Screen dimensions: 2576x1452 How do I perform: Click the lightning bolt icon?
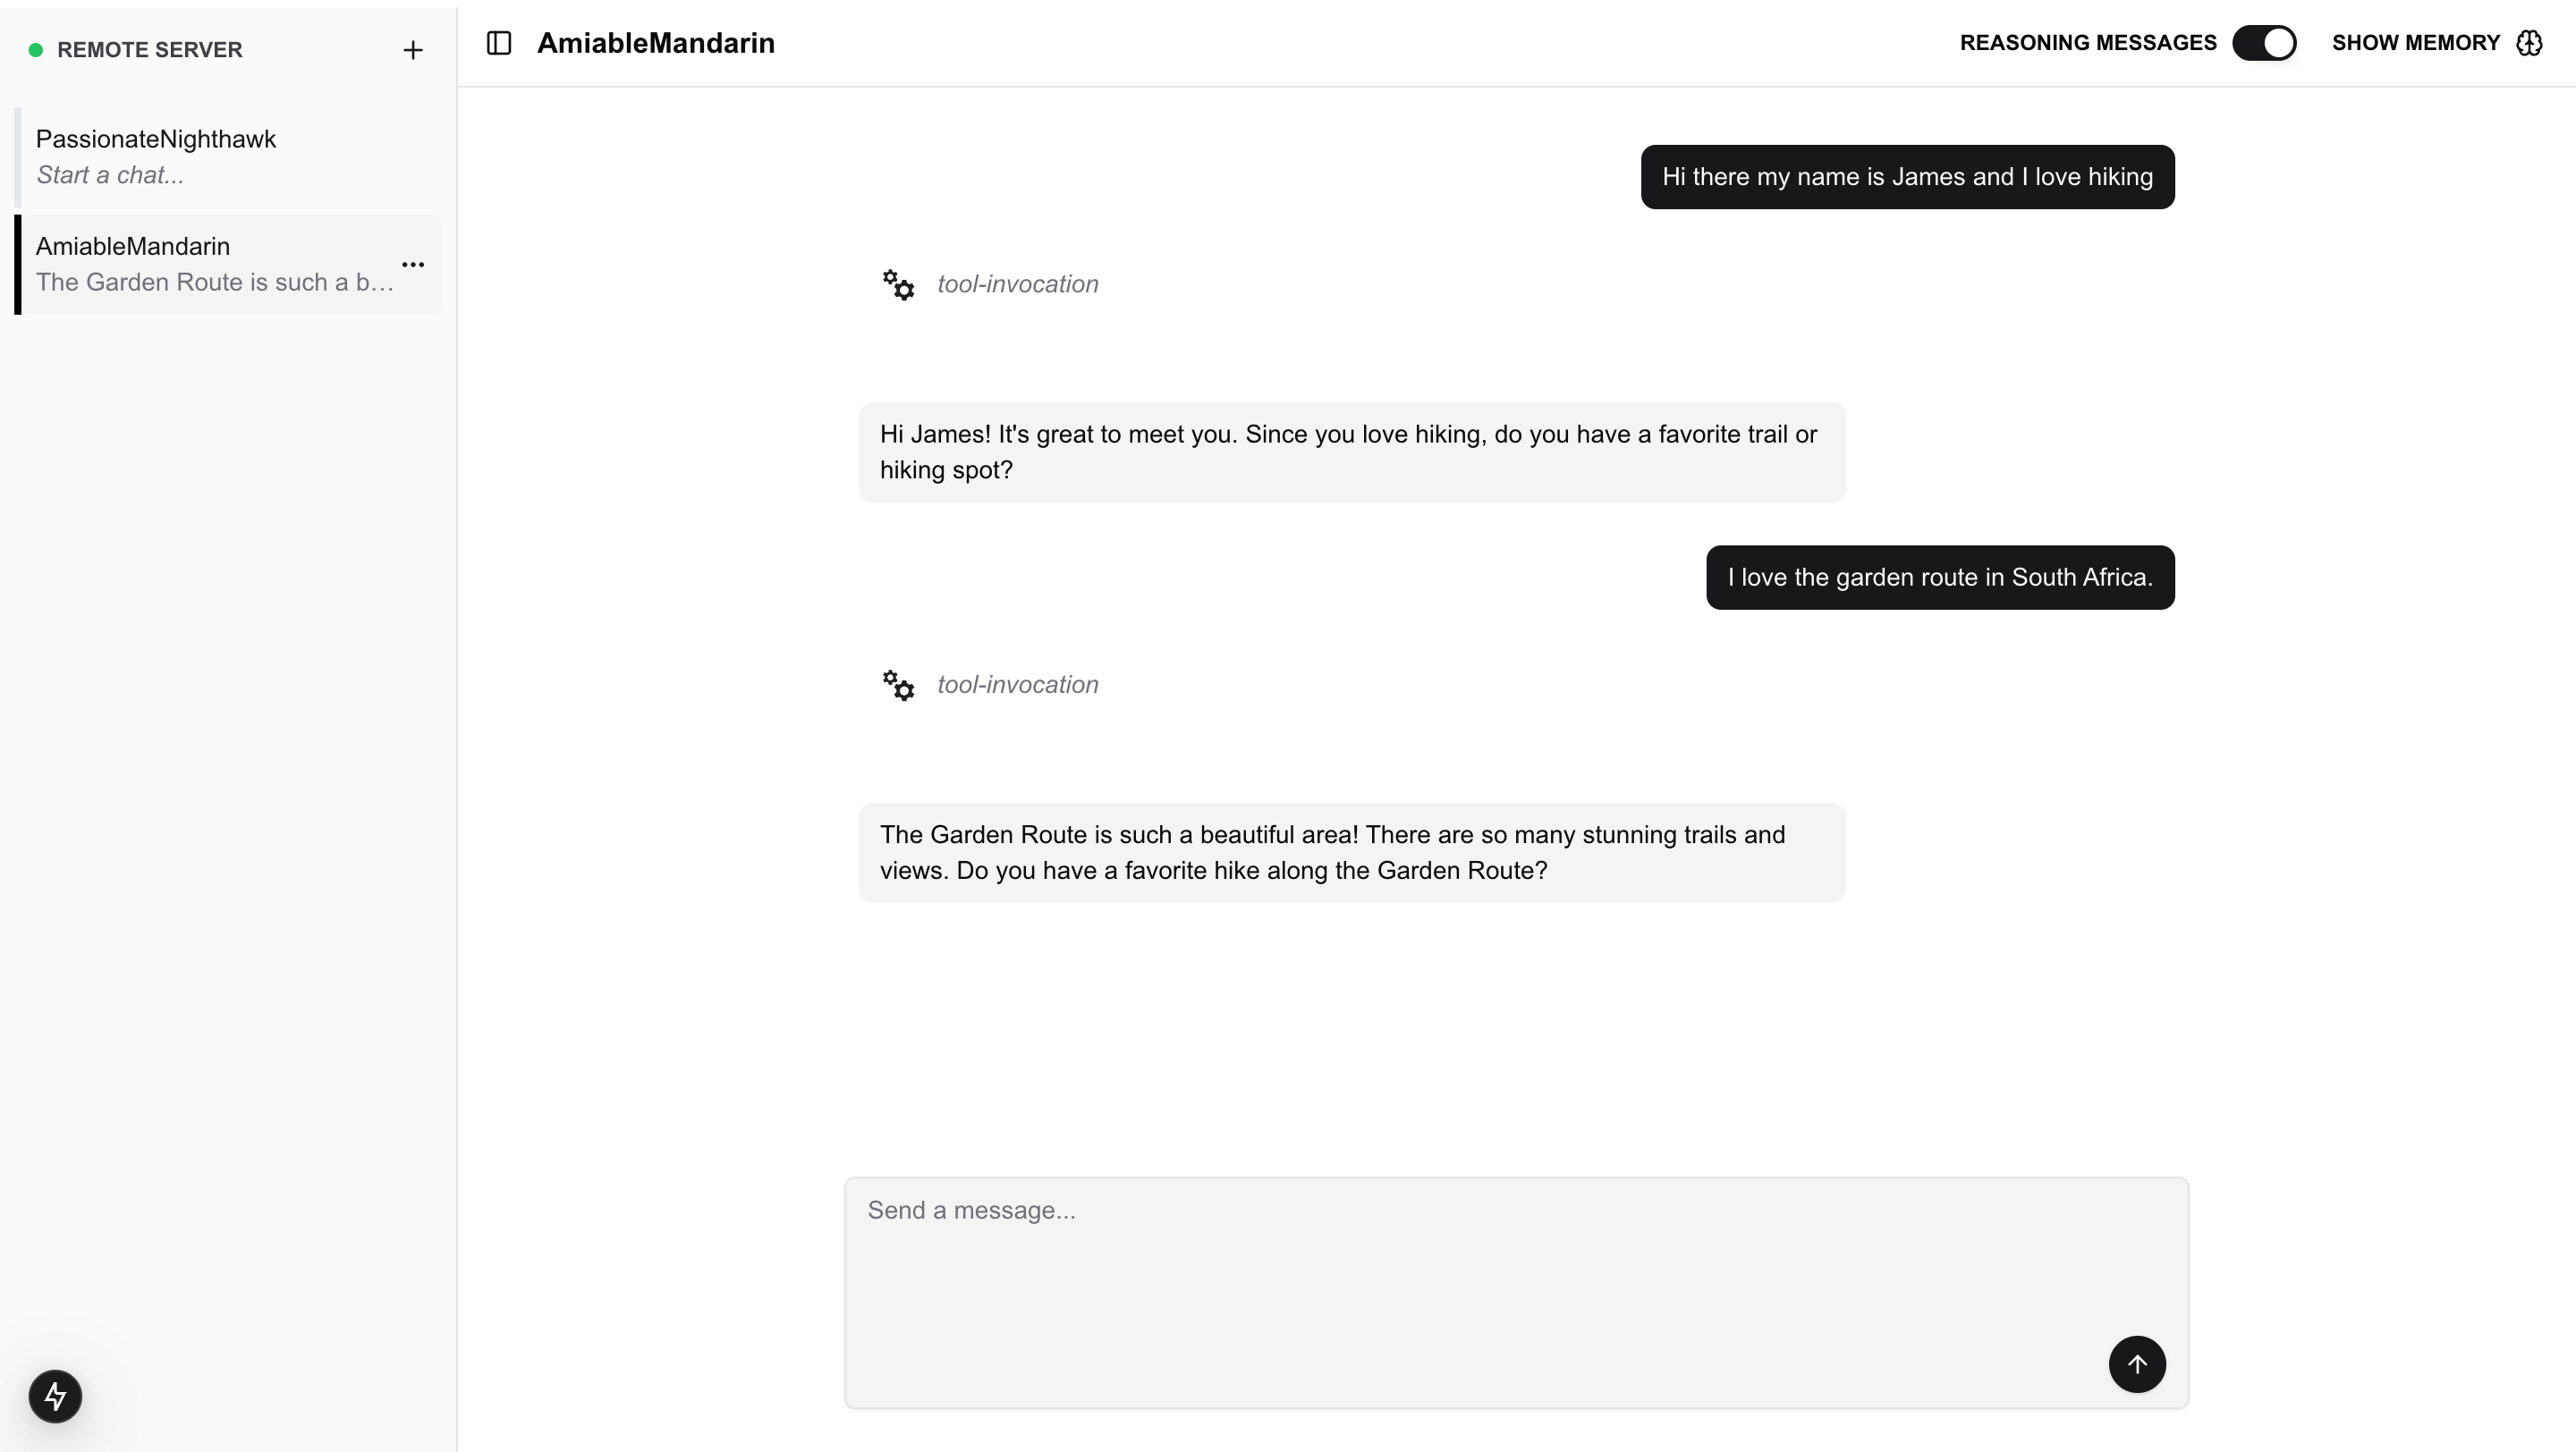55,1396
